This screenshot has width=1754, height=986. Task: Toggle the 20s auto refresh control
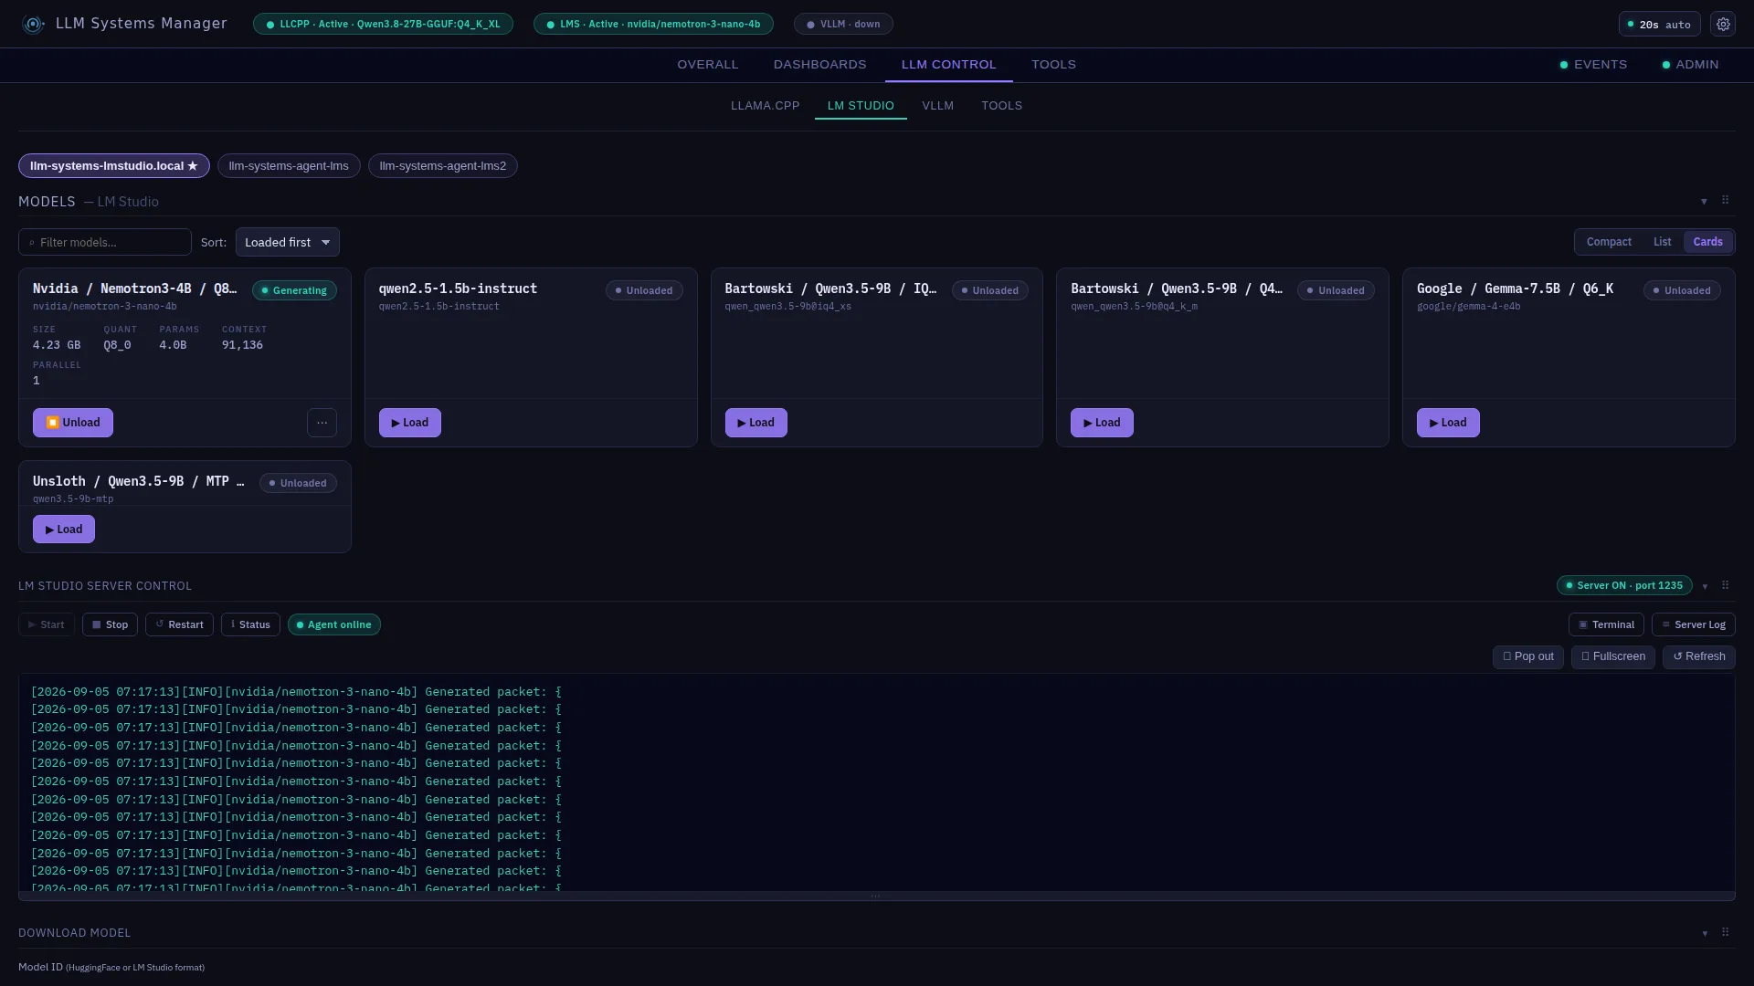(x=1659, y=25)
